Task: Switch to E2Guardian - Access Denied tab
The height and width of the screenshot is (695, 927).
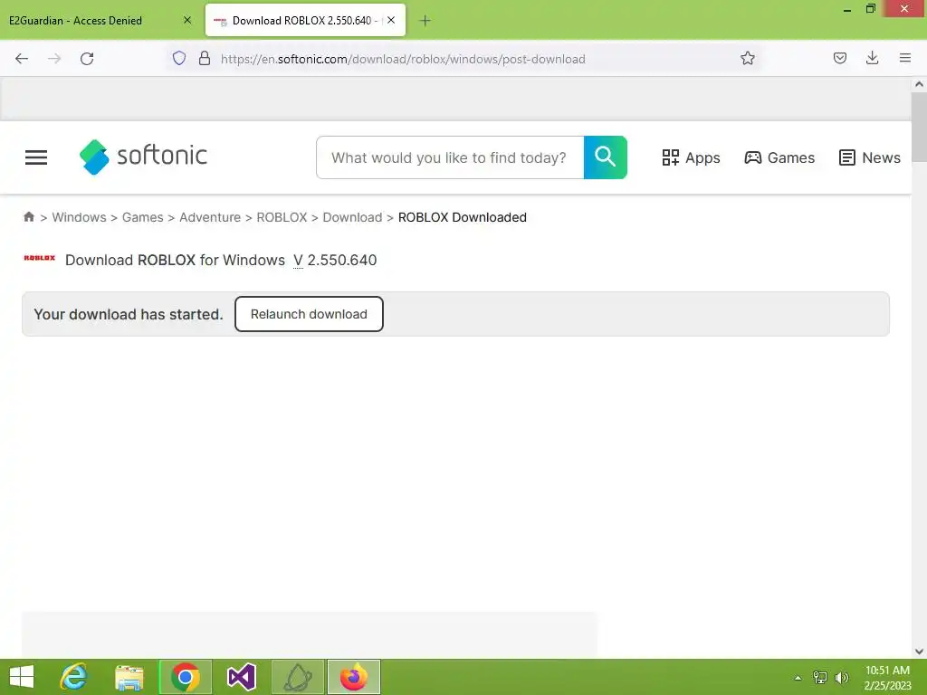Action: [x=100, y=20]
